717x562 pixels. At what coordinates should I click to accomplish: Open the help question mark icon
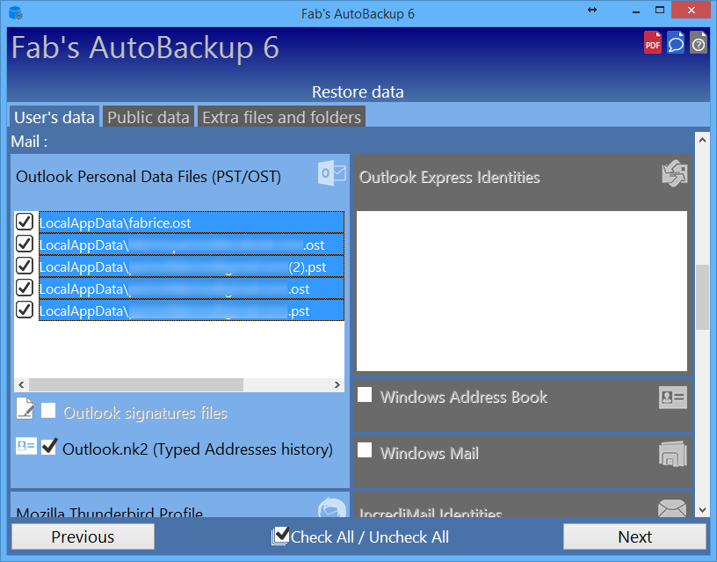(x=699, y=42)
